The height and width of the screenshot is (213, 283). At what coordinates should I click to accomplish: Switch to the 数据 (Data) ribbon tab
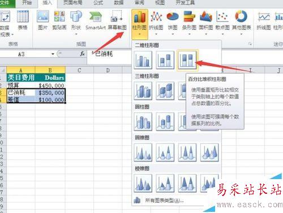pos(119,3)
